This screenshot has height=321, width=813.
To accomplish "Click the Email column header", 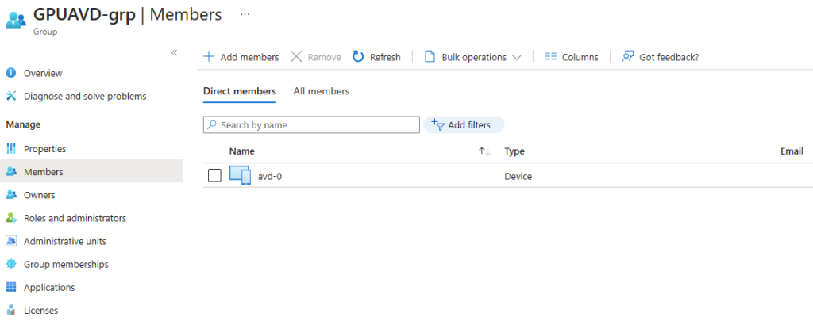I will point(792,151).
